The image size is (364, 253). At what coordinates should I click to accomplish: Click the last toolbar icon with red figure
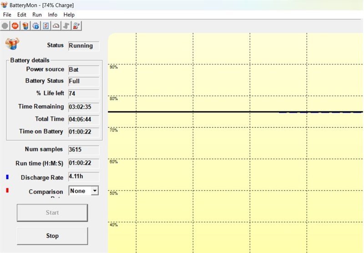coord(76,26)
